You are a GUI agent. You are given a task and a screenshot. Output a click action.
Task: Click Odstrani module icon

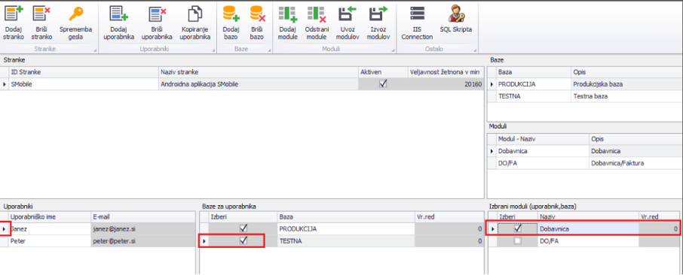316,14
